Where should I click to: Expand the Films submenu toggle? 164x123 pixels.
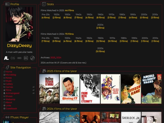pos(33,90)
